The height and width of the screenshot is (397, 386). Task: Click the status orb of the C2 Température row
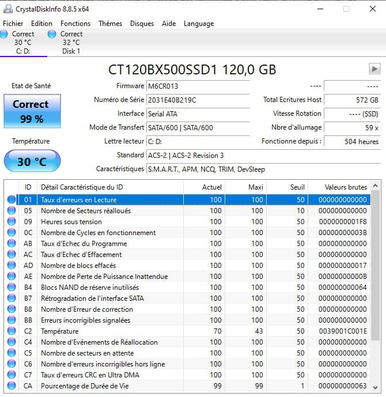click(12, 331)
